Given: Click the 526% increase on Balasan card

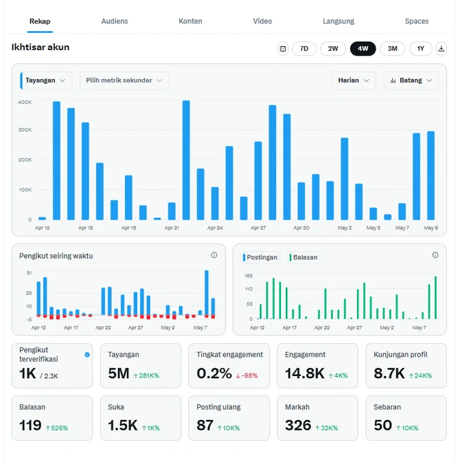Looking at the screenshot, I should pyautogui.click(x=56, y=428).
